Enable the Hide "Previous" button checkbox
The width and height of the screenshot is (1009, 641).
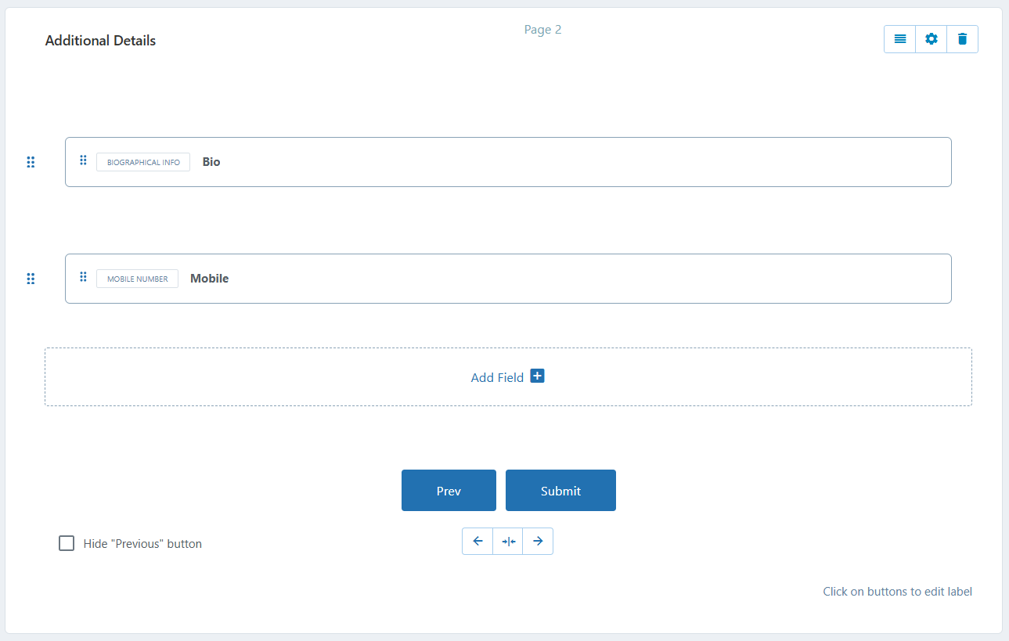tap(67, 543)
